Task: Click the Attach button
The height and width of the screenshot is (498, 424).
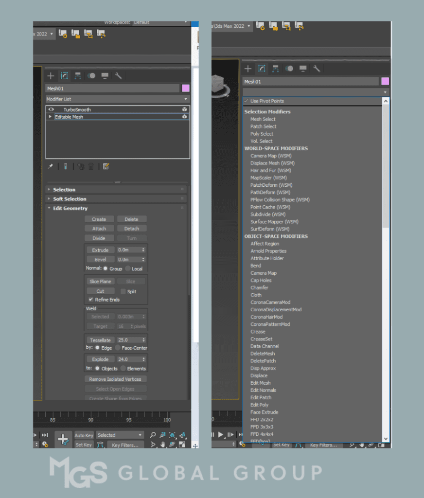Action: (99, 229)
